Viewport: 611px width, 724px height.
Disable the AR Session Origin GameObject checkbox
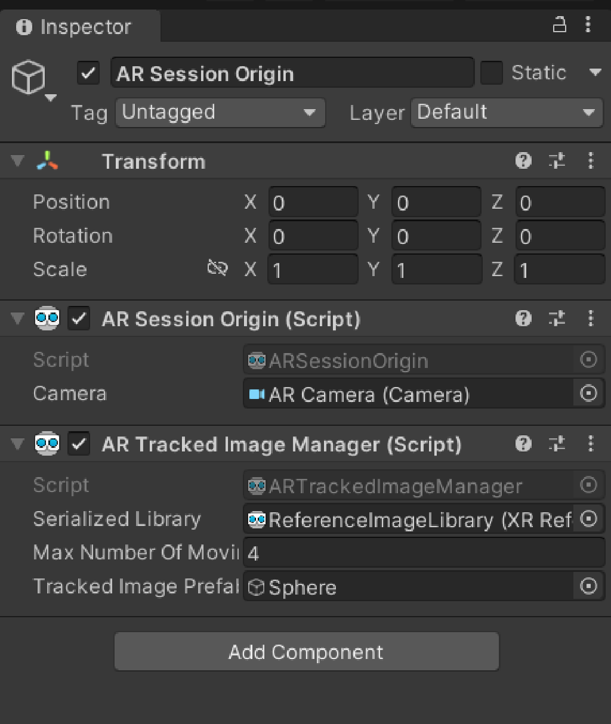coord(88,73)
